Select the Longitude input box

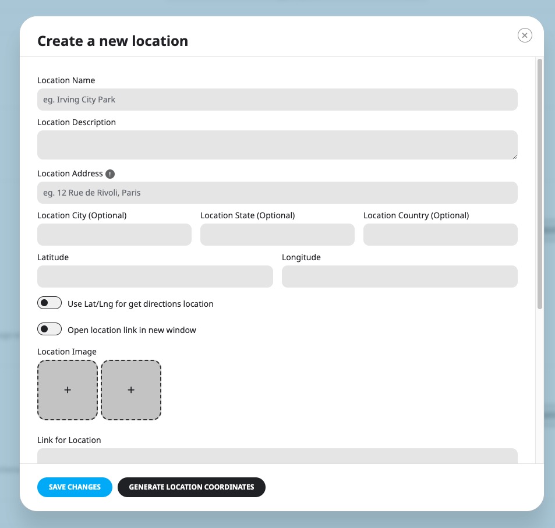point(400,277)
